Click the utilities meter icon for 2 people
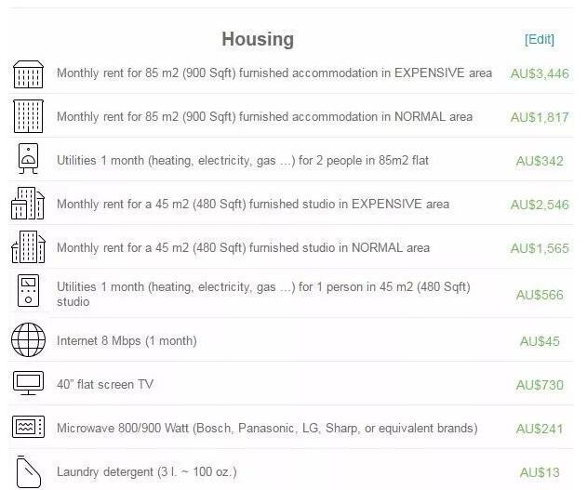 coord(28,160)
